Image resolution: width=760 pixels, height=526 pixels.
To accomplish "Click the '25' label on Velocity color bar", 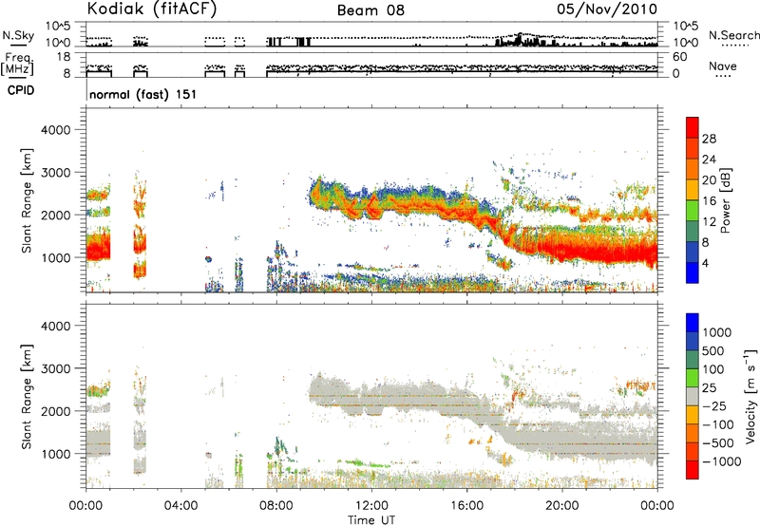I will click(x=709, y=388).
